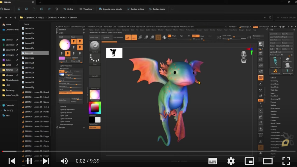Select the Scale gizmo icon in ZBrush
Image resolution: width=297 pixels, height=167 pixels.
(146, 37)
